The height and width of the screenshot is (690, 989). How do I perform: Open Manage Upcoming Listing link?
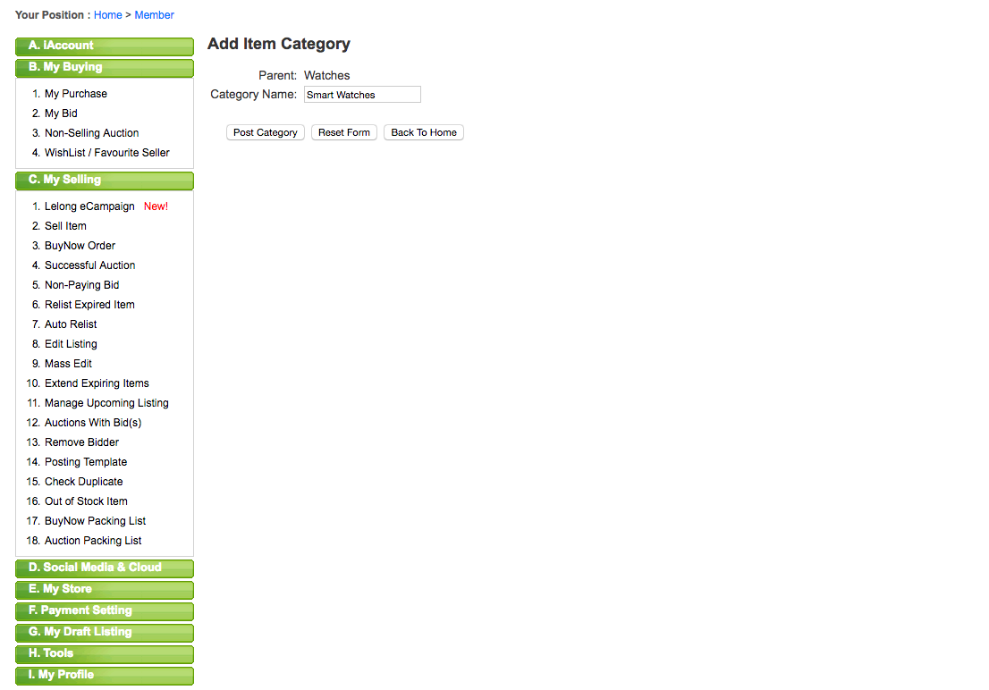[x=106, y=403]
